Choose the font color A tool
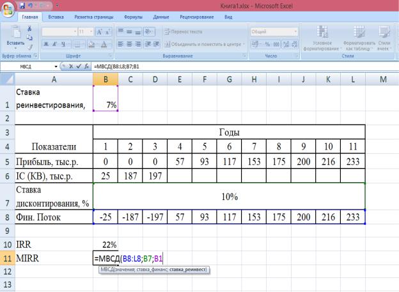399x292 pixels. tap(104, 45)
